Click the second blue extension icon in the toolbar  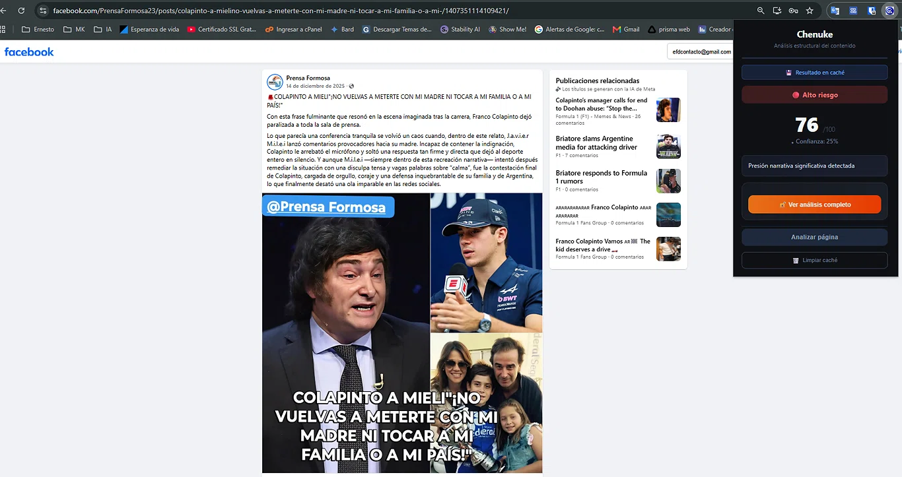(853, 11)
